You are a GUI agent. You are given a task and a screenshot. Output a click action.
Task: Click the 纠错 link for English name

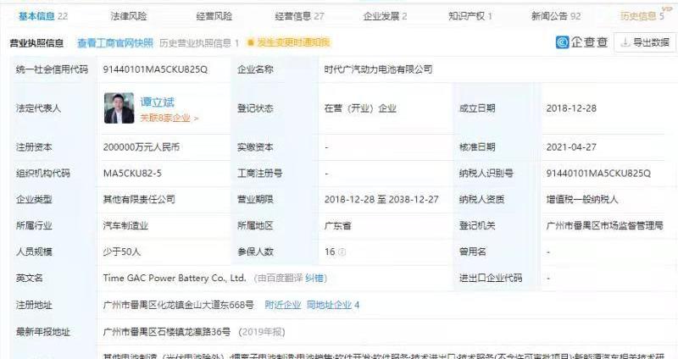tap(314, 279)
